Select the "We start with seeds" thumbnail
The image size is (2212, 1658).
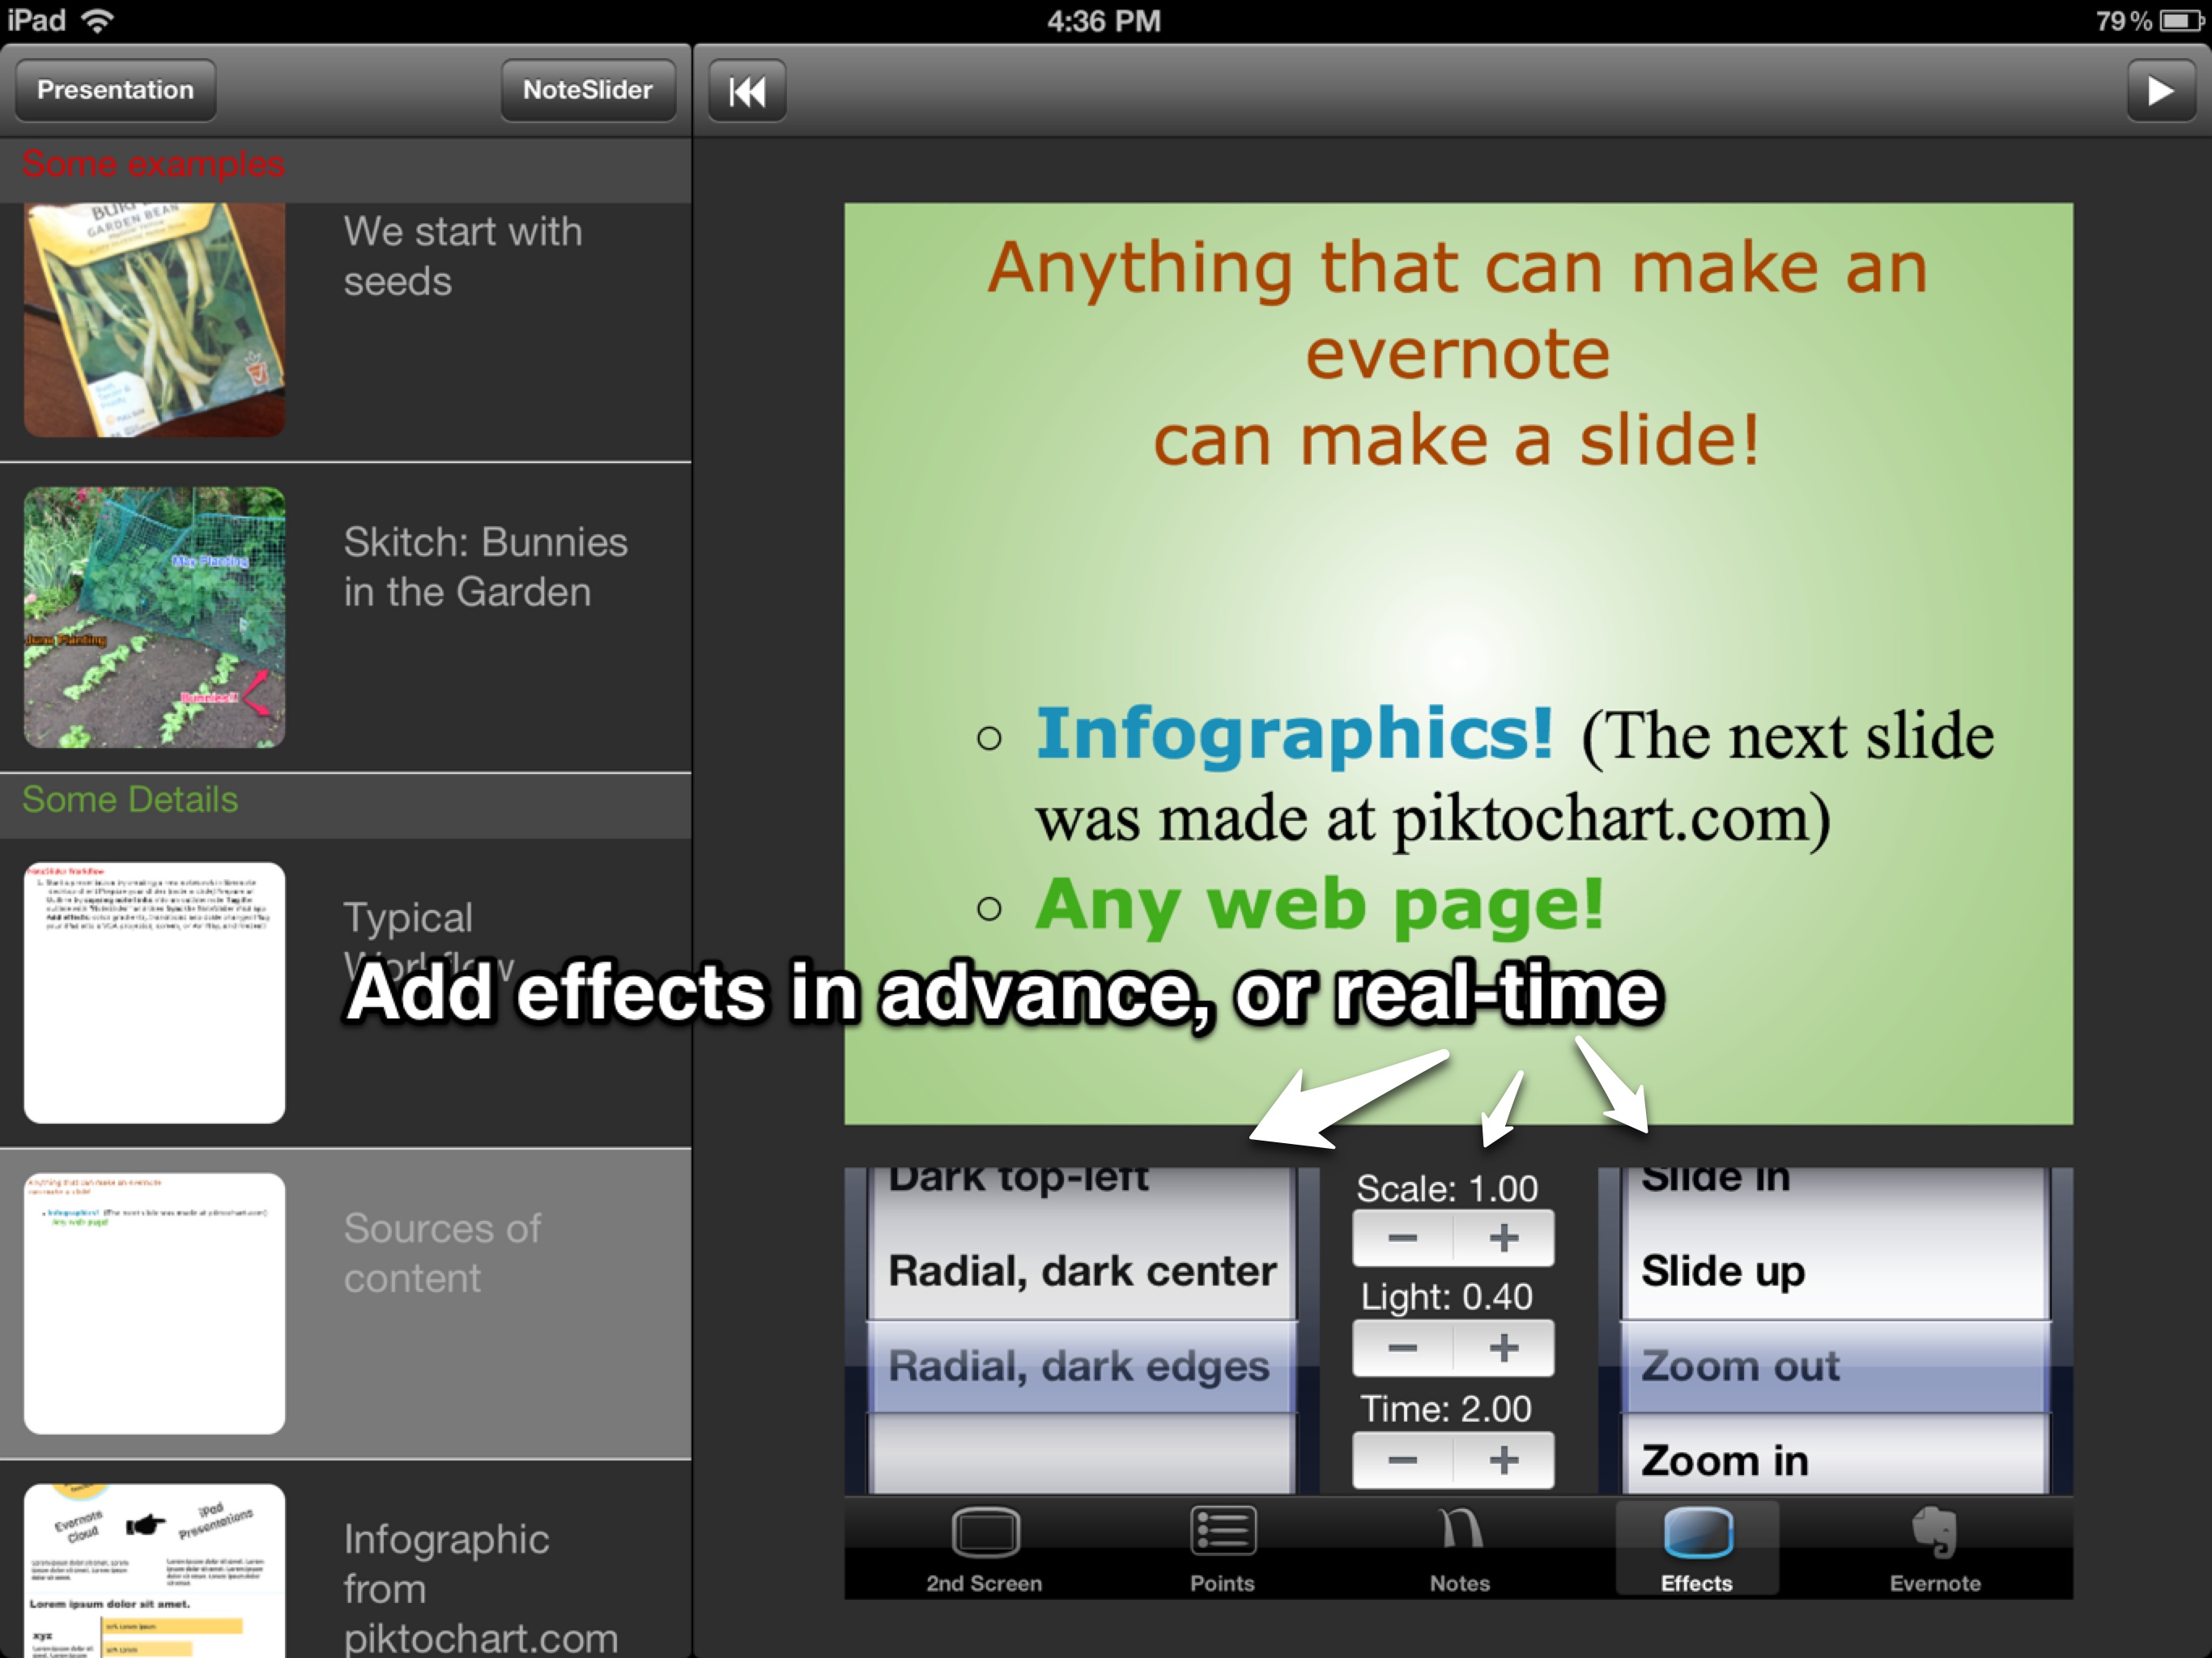point(155,320)
